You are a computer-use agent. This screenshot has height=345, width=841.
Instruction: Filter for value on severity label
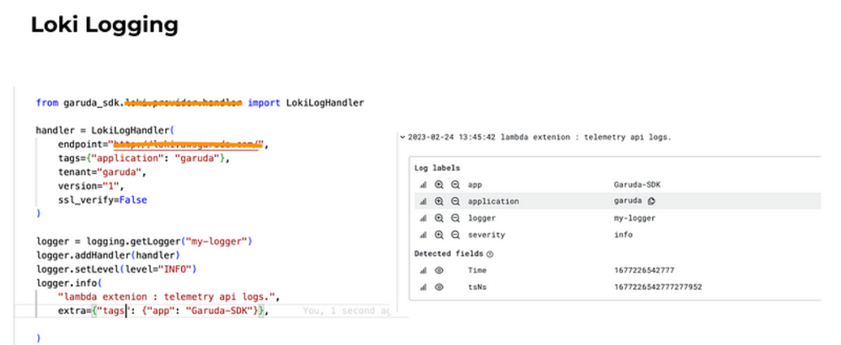(439, 235)
